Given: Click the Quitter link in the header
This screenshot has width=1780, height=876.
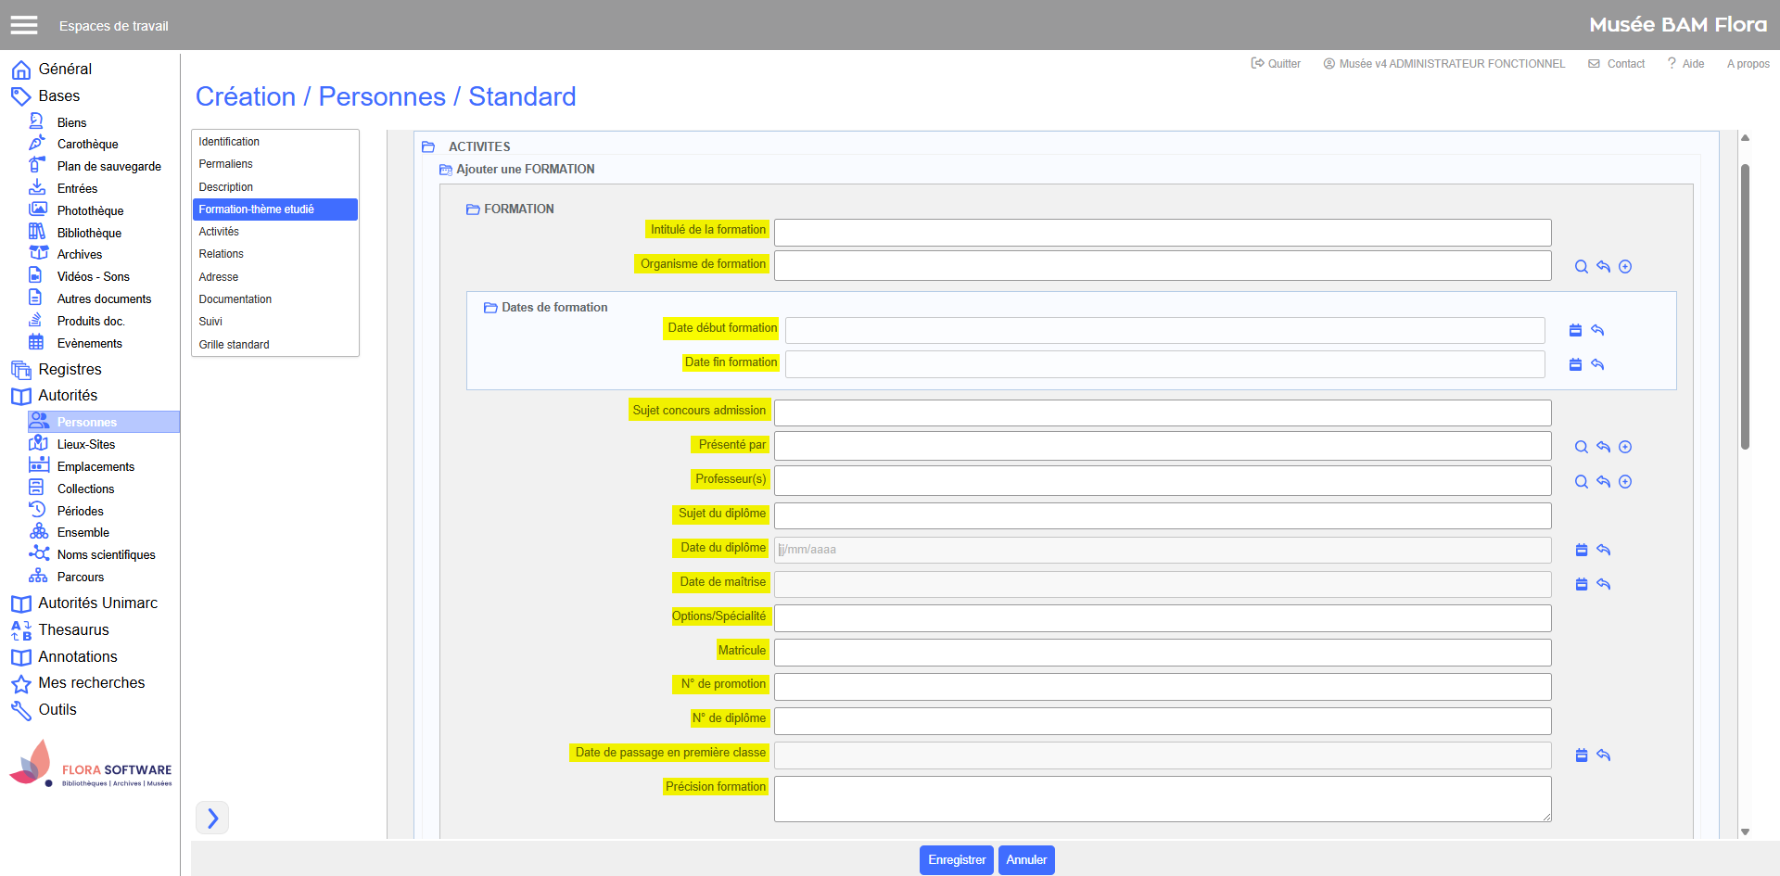Looking at the screenshot, I should [x=1276, y=64].
